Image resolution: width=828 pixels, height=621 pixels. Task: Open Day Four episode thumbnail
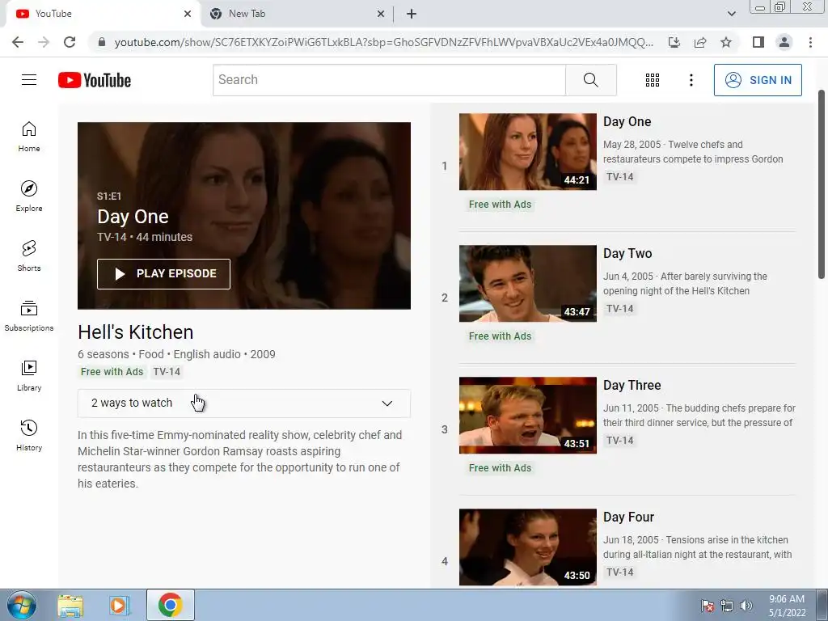click(x=527, y=547)
